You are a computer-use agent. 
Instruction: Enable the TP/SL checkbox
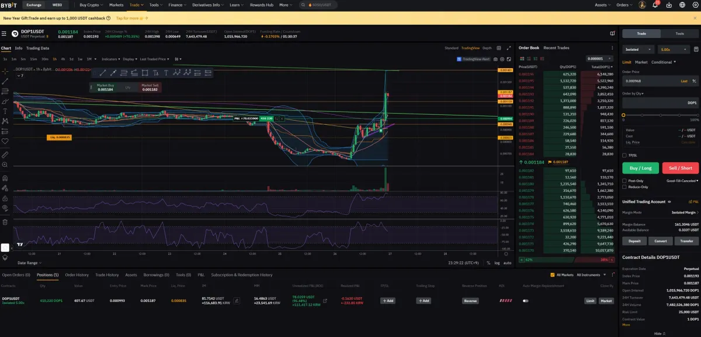pos(624,155)
